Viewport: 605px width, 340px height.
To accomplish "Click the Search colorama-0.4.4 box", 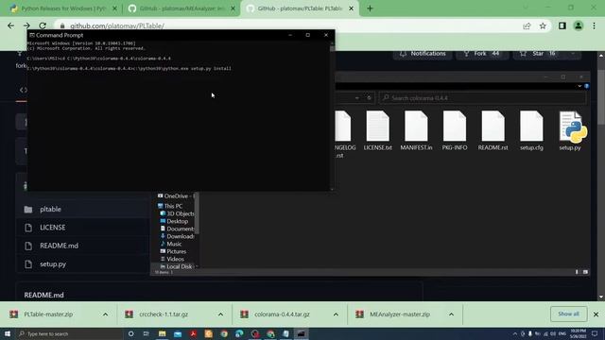I will (482, 98).
